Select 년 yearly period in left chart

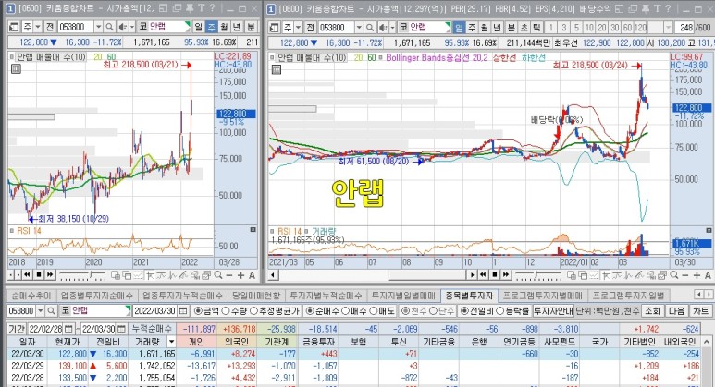coord(236,28)
